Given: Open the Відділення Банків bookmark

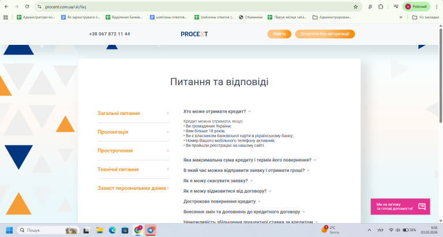Looking at the screenshot, I should point(125,17).
